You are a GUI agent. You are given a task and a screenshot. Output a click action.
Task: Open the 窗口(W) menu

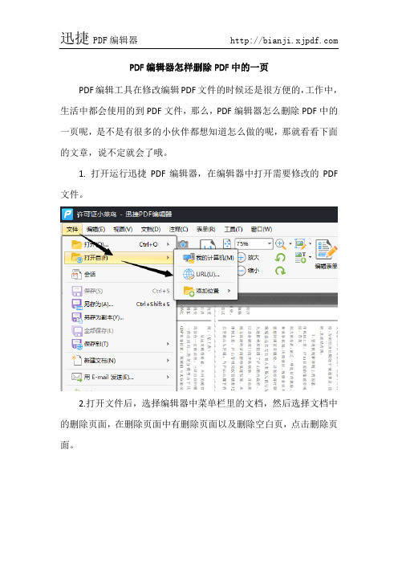262,229
